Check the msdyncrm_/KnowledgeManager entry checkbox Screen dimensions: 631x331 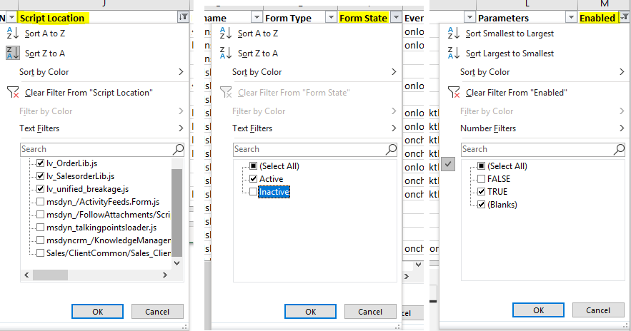coord(40,240)
